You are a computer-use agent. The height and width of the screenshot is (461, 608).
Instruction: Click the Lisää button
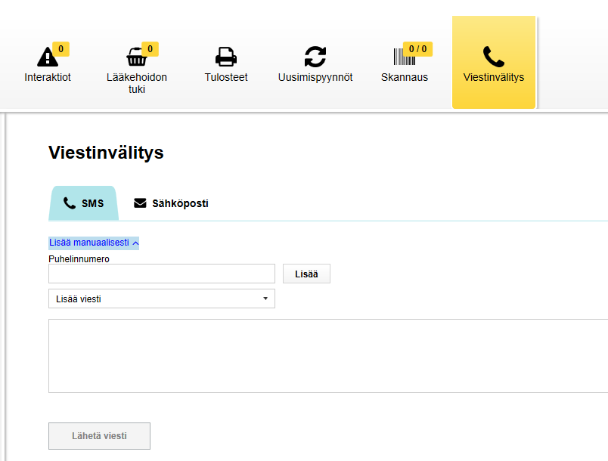click(306, 274)
